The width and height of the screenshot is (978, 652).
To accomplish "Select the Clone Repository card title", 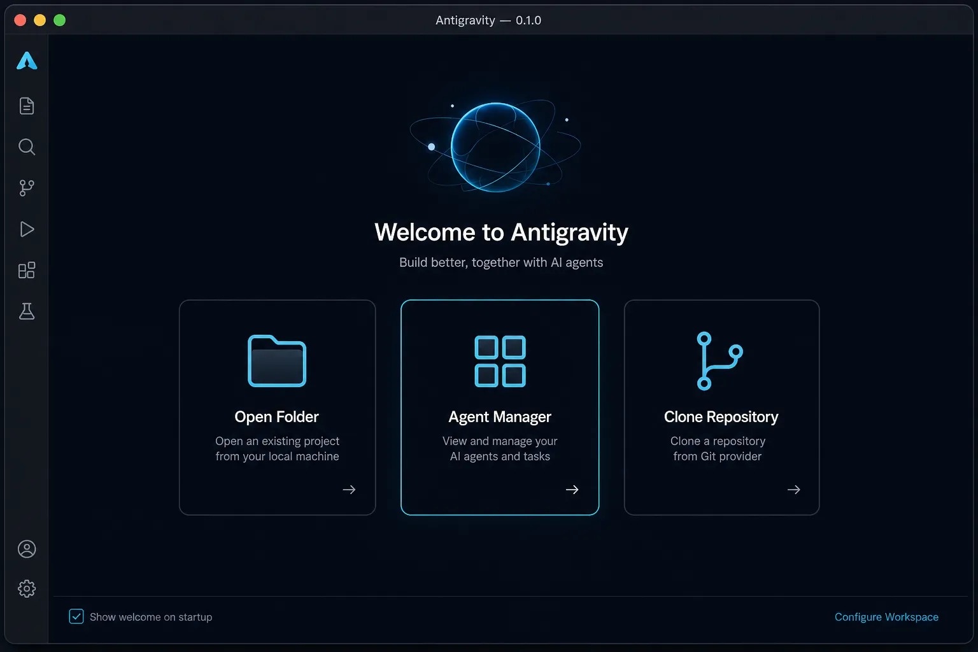I will coord(721,417).
